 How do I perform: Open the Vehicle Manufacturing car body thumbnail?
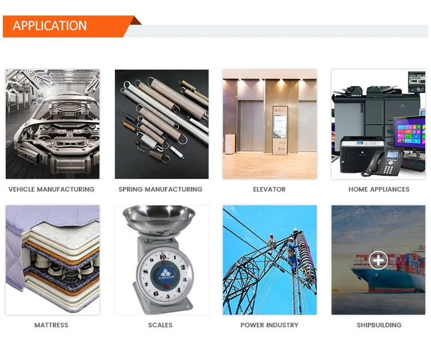coord(52,124)
